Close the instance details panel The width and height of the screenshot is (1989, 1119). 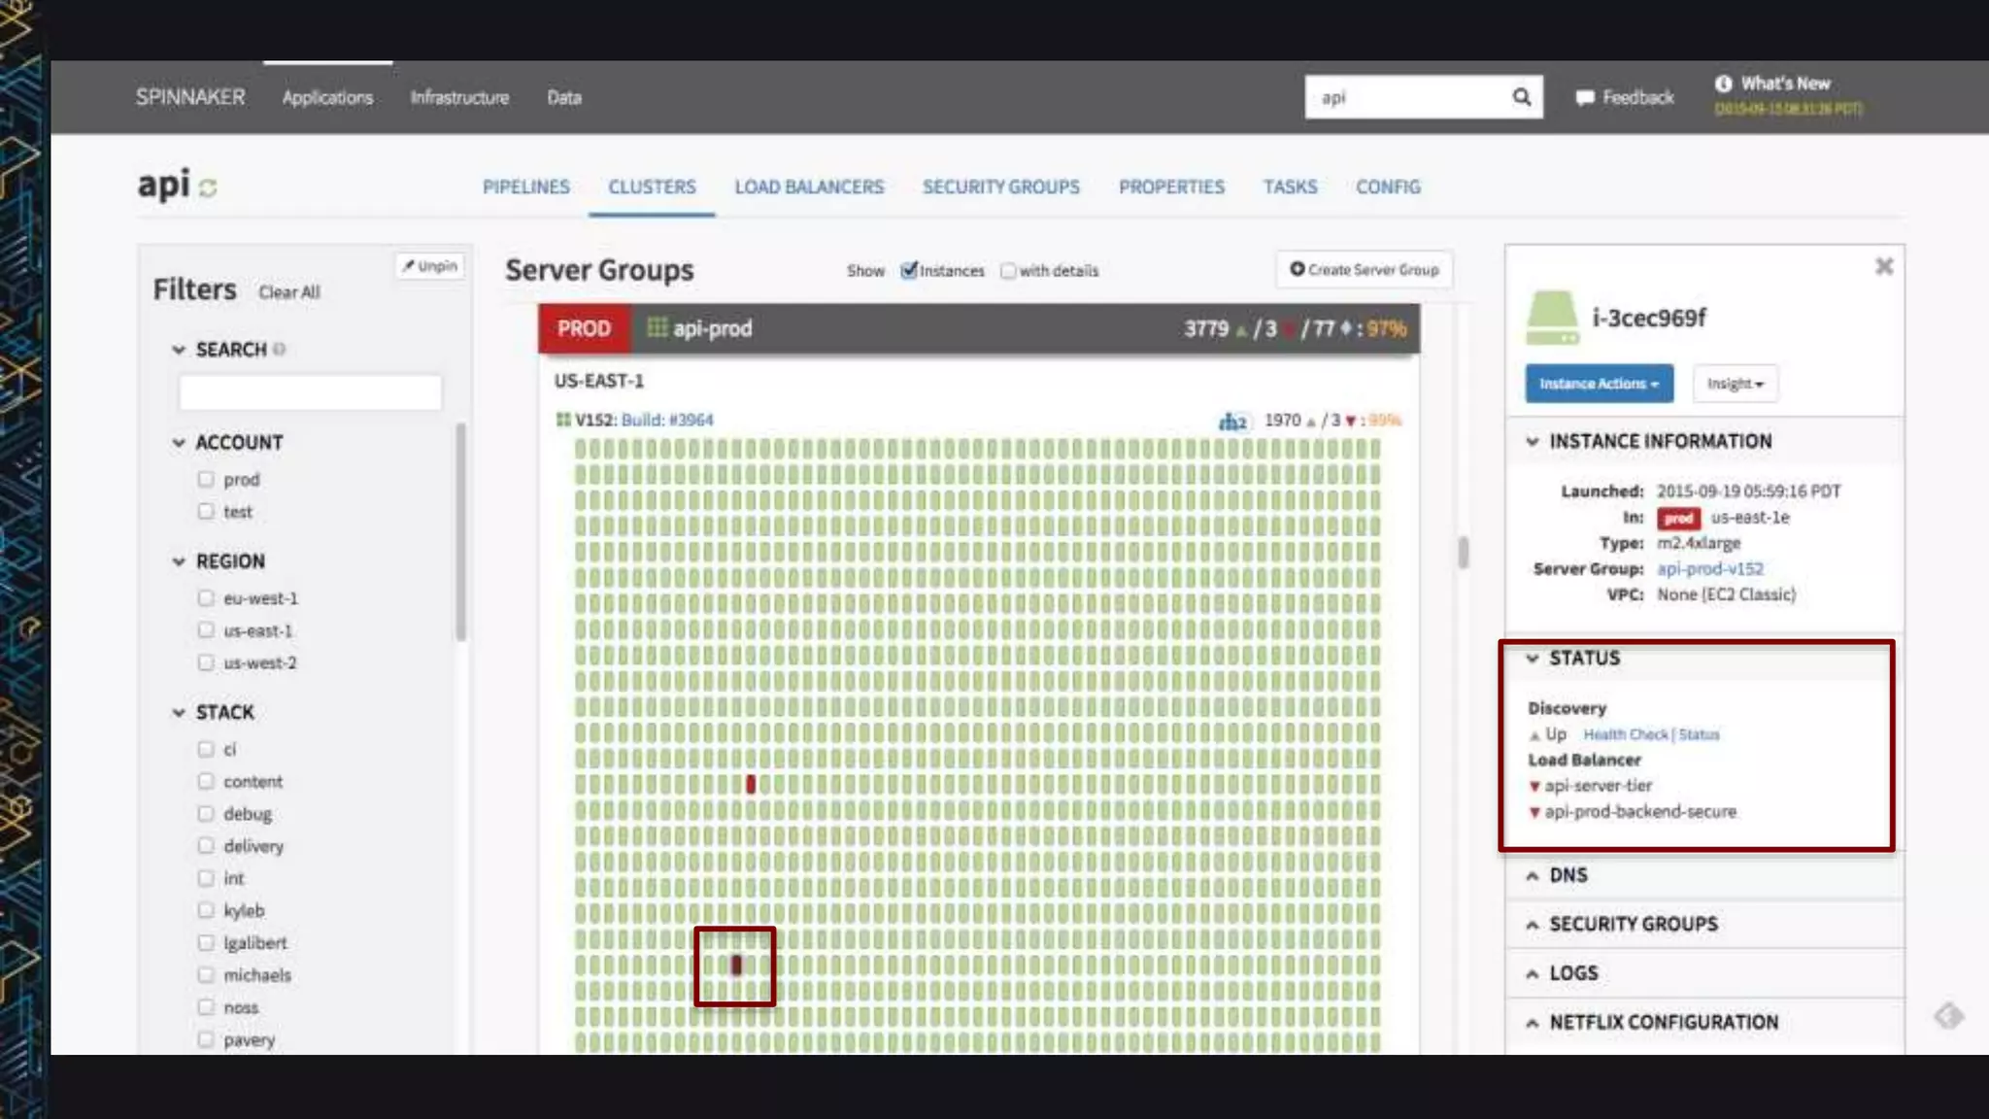(1883, 266)
